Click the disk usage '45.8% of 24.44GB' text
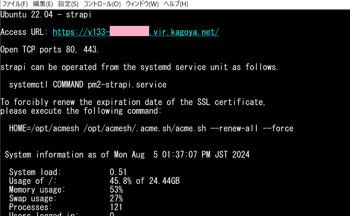Screen dimensions: 350x216 [144, 181]
